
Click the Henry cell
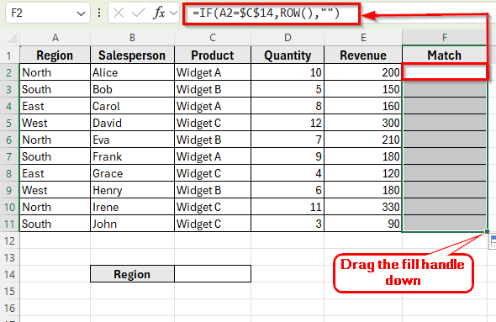click(x=132, y=190)
